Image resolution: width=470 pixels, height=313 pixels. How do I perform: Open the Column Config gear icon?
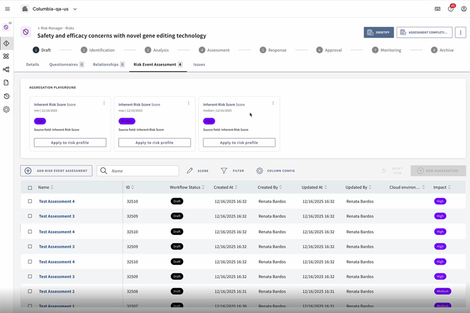pos(259,171)
